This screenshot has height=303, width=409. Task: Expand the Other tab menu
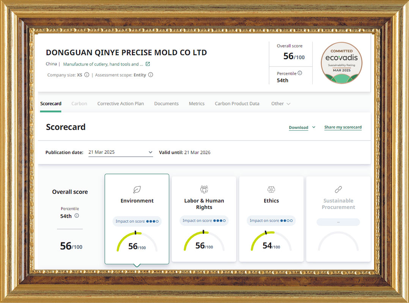click(281, 104)
